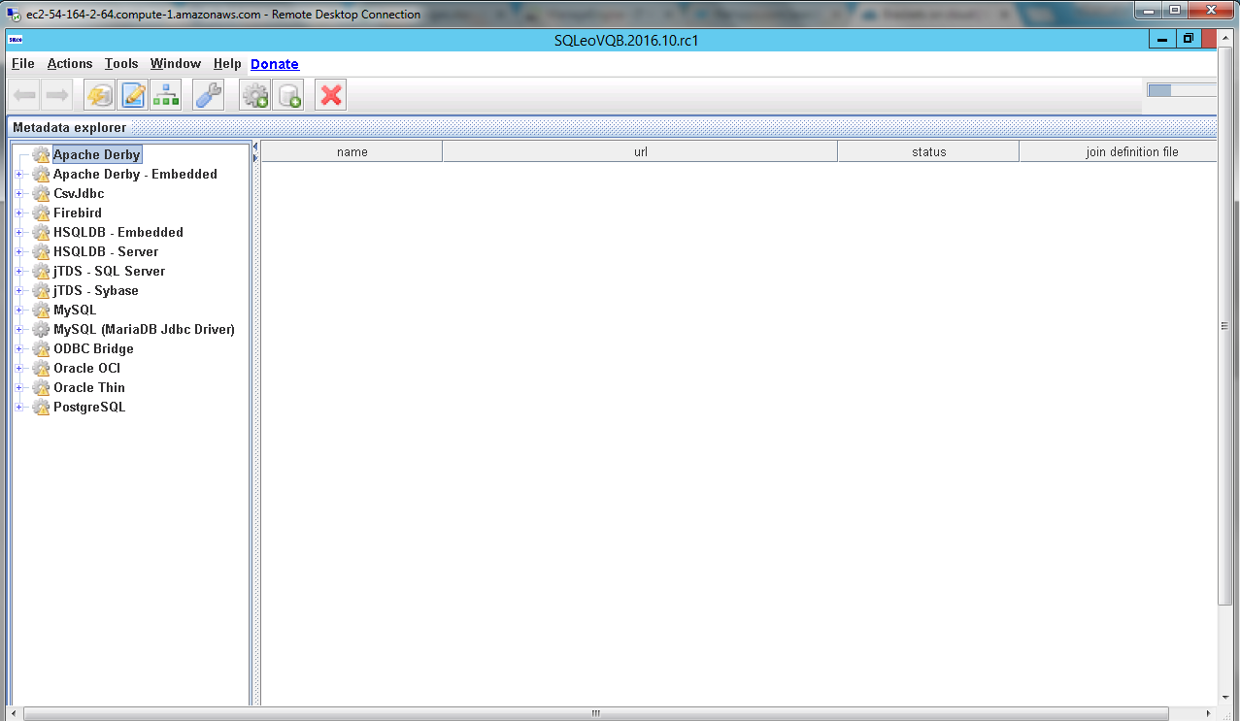Select the Firebird driver entry
This screenshot has height=721, width=1240.
[x=78, y=213]
